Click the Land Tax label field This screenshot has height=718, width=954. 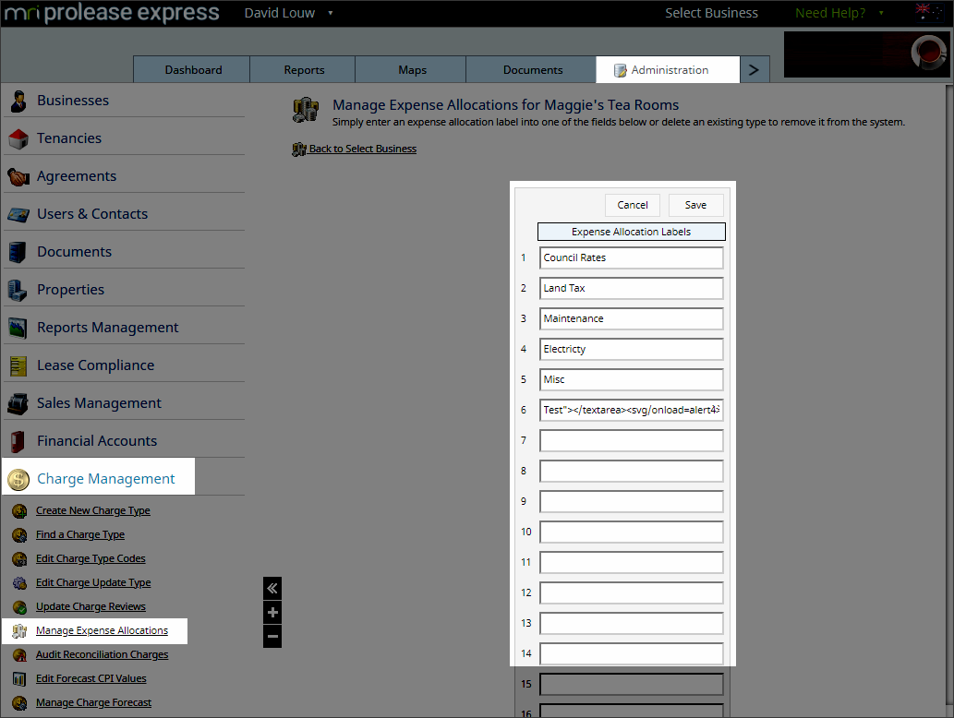click(632, 288)
